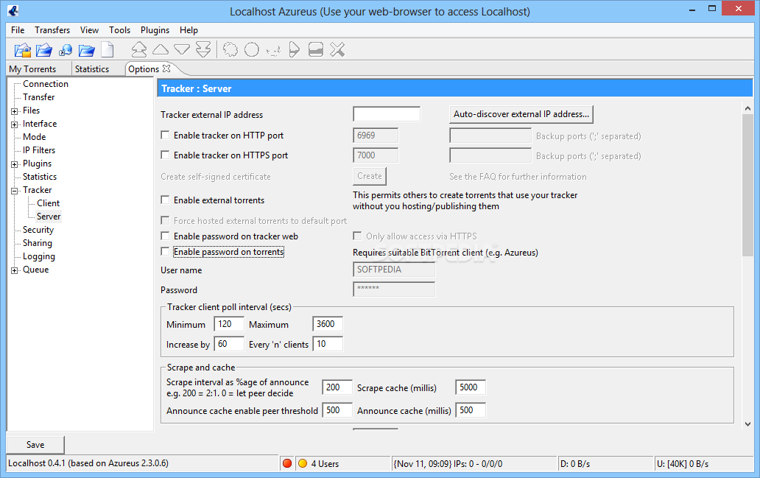Expand the Queue tree node
Screen dimensions: 760x478
15,270
